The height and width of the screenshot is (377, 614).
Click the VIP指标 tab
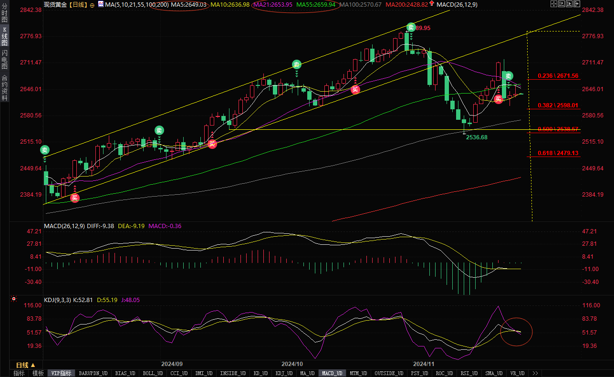61,373
